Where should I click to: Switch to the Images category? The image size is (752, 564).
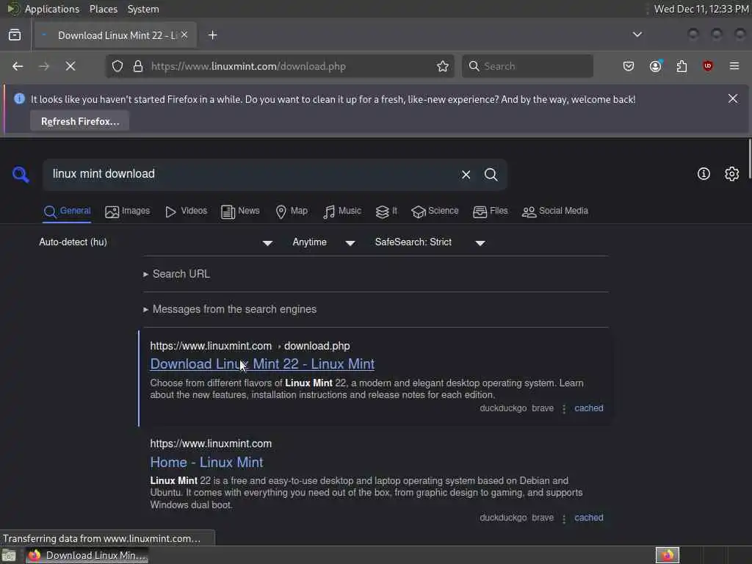click(x=128, y=211)
